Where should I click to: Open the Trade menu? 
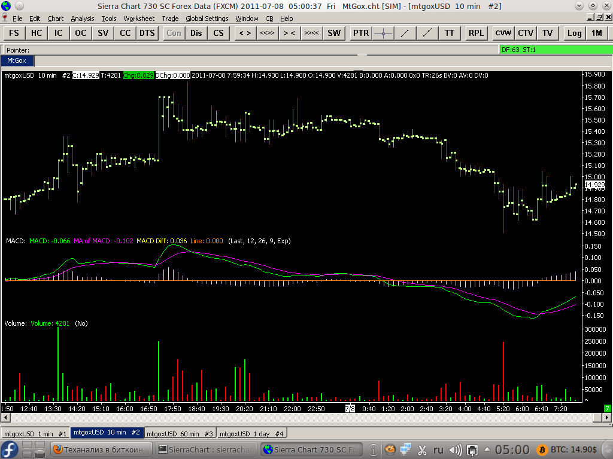(x=170, y=19)
